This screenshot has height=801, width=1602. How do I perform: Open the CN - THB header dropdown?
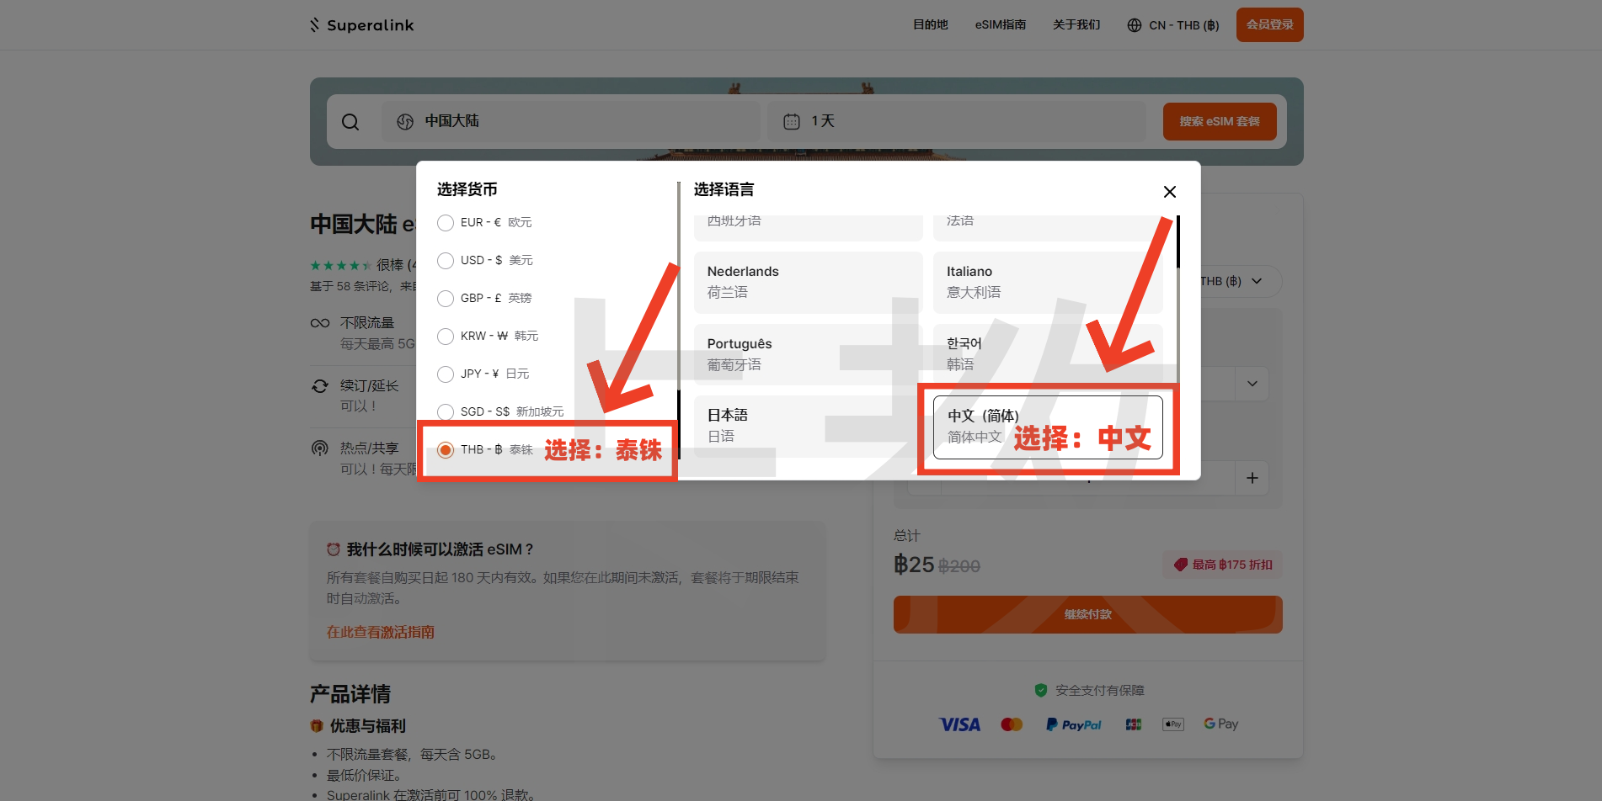coord(1173,24)
